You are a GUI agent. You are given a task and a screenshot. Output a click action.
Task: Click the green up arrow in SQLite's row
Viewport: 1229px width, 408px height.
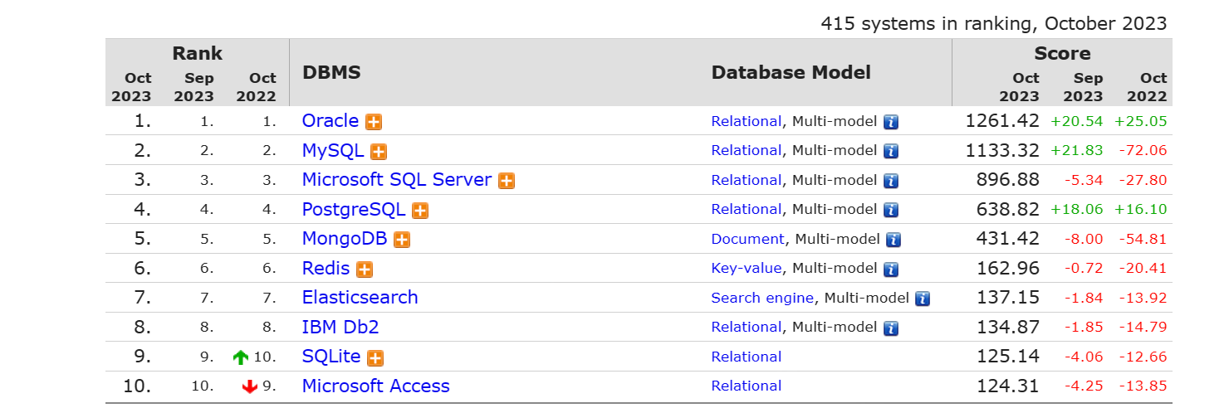[x=241, y=357]
